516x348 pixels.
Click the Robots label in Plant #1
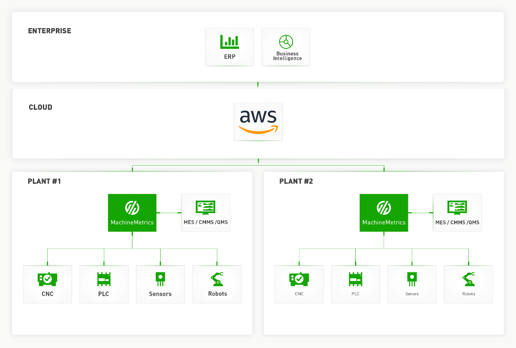click(x=217, y=294)
